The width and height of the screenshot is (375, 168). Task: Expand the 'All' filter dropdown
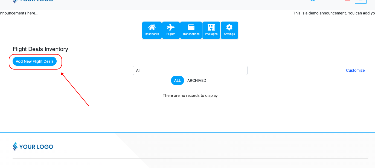point(190,70)
